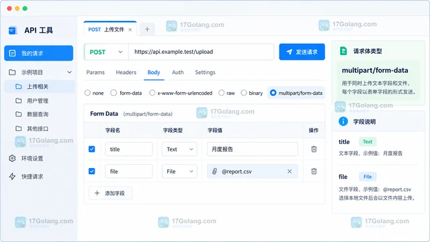Switch to the Body tab
Screen dimensions: 430x242
154,73
